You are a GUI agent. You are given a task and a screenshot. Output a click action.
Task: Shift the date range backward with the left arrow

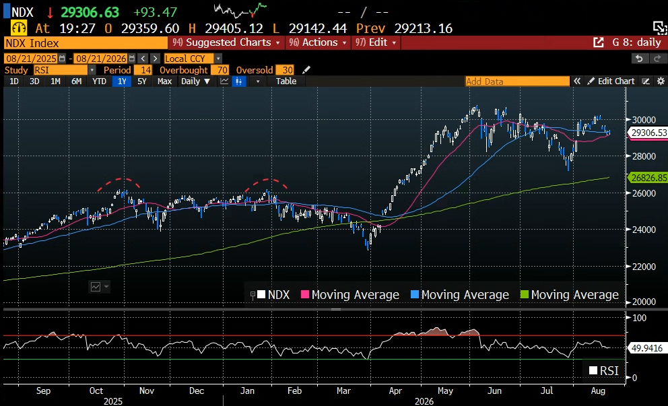[x=143, y=59]
